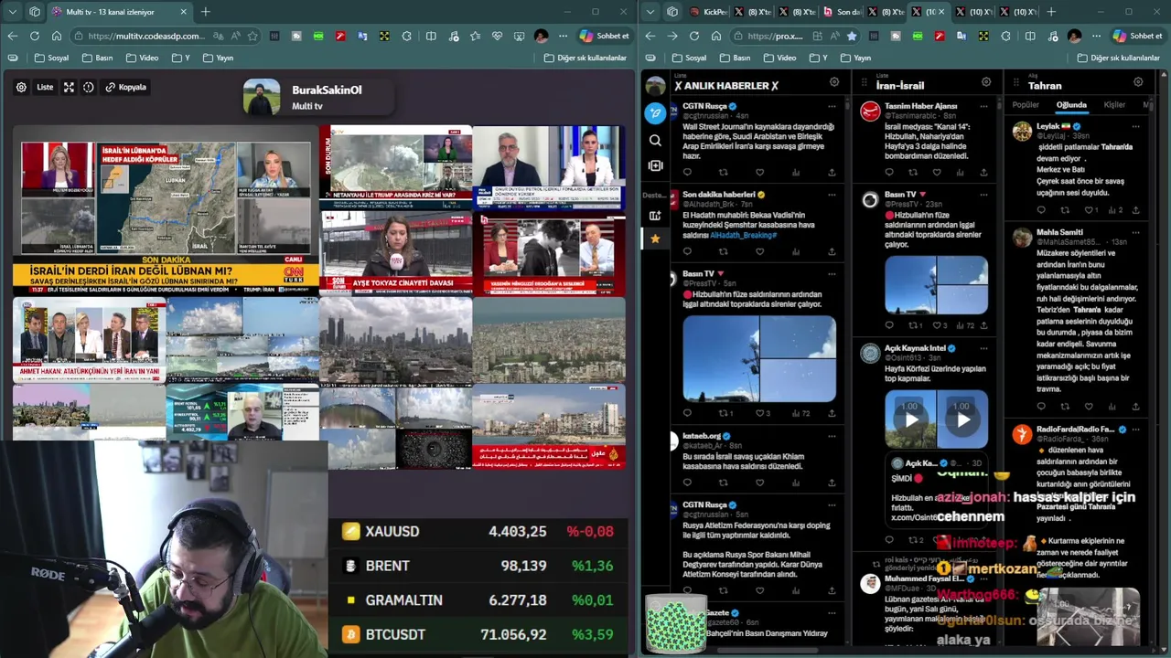
Task: Select the CNN Türk Lübnan map stream
Action: coord(166,211)
